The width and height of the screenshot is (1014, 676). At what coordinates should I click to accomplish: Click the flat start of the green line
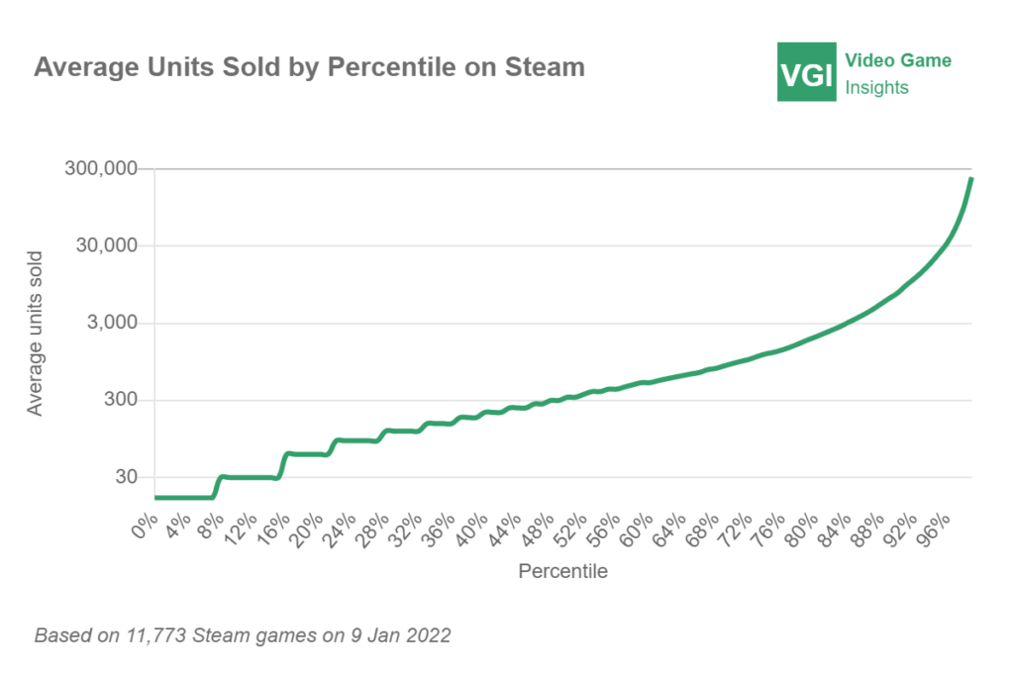click(183, 498)
